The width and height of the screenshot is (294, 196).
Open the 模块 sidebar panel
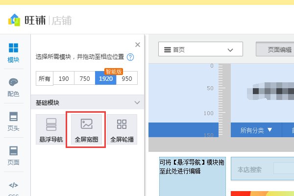(14, 53)
